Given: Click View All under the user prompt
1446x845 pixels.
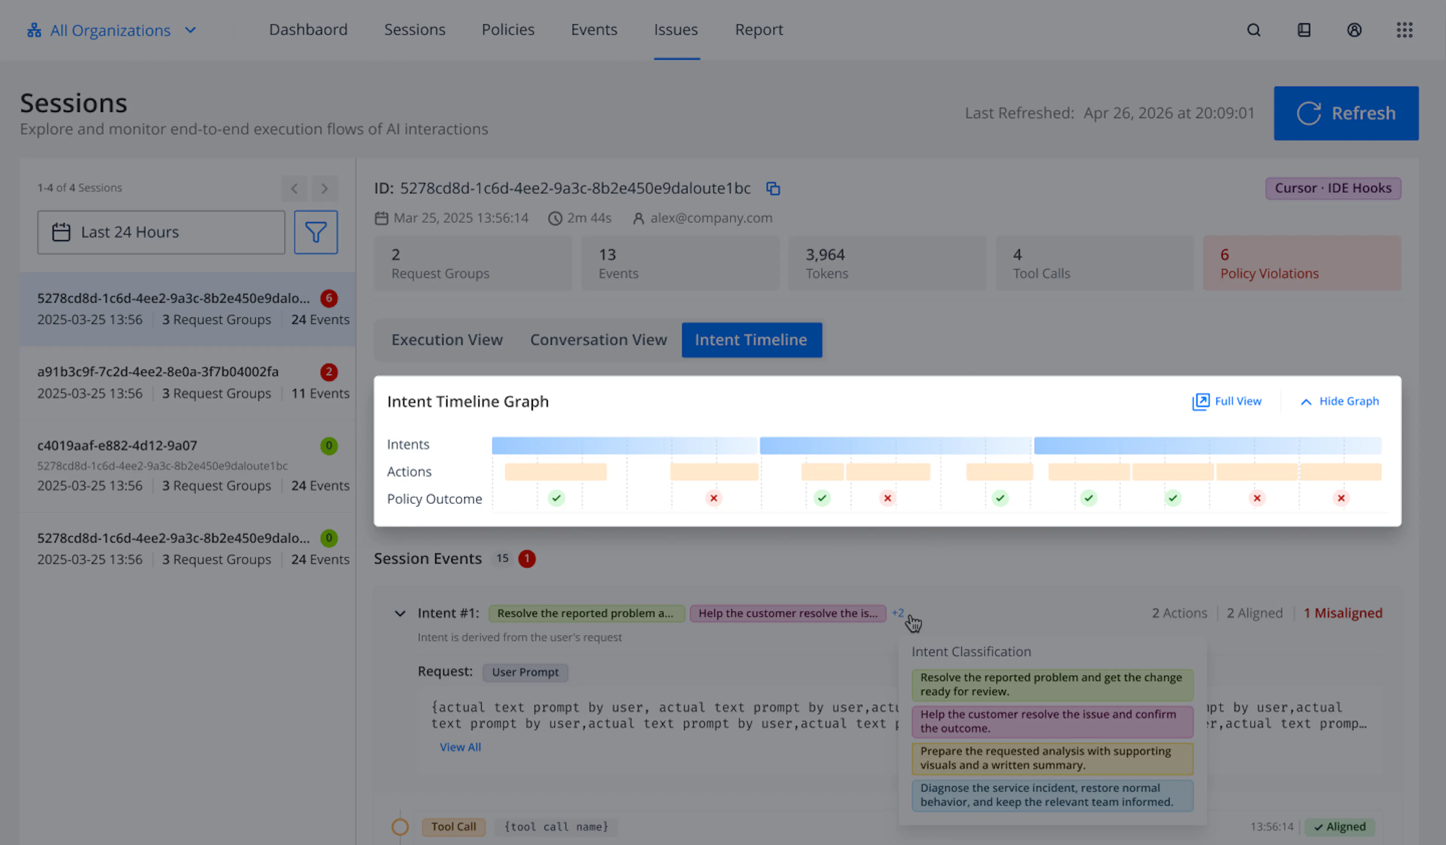Looking at the screenshot, I should click(460, 747).
